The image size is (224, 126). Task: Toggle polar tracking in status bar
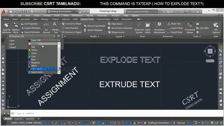point(69,123)
